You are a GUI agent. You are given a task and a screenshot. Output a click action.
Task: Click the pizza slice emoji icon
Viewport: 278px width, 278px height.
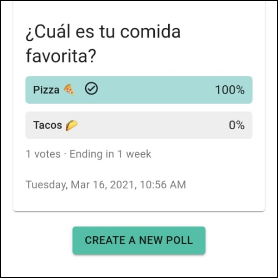[x=69, y=89]
